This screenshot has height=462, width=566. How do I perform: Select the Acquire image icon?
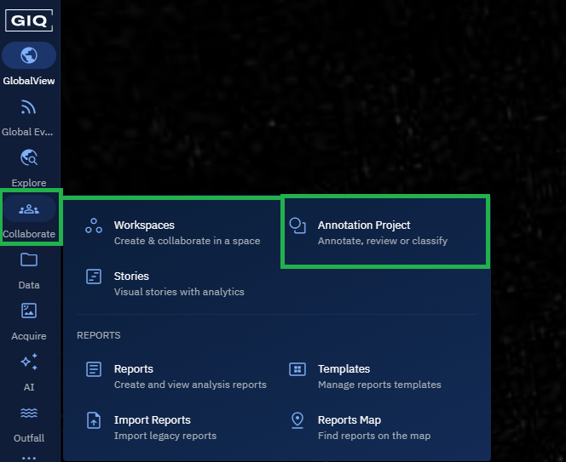29,311
